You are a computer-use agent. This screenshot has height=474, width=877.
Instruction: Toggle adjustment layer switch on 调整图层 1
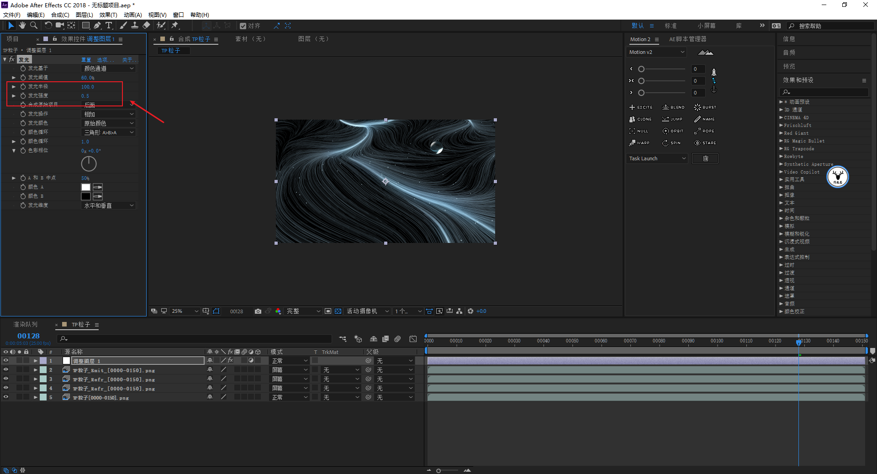251,361
